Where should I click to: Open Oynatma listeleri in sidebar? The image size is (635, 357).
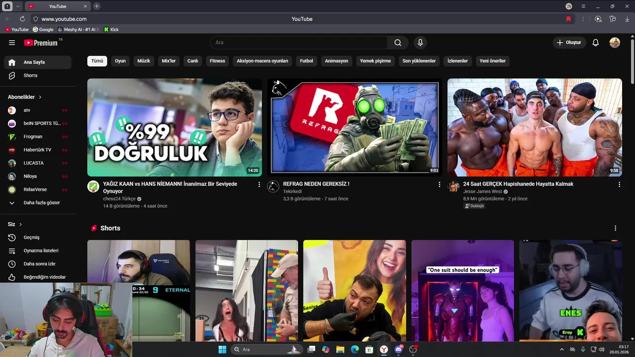(x=39, y=251)
